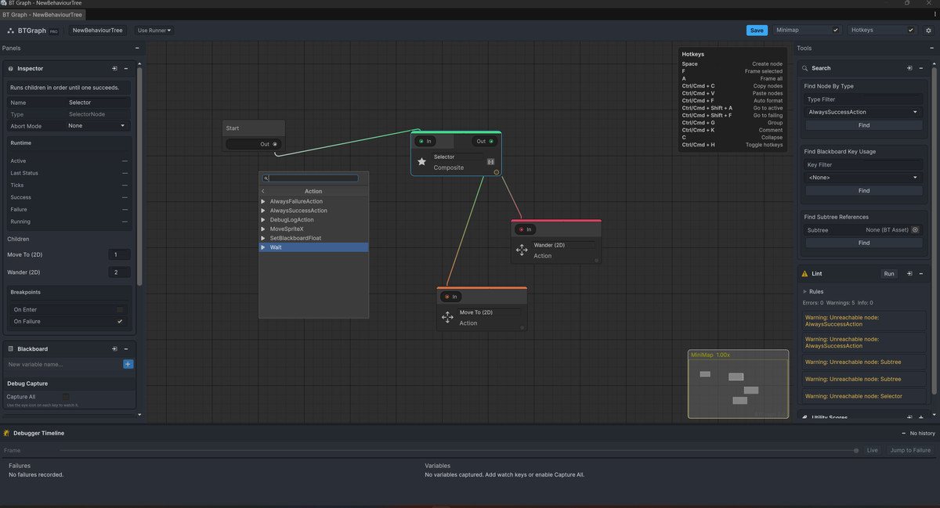940x508 pixels.
Task: Select the highlighted Wait action
Action: click(x=313, y=247)
